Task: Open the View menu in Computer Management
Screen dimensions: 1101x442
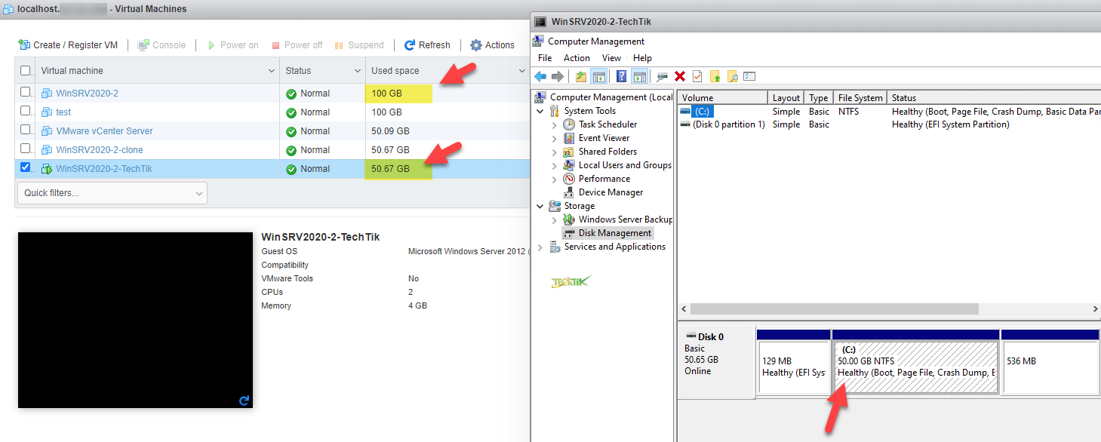Action: 611,58
